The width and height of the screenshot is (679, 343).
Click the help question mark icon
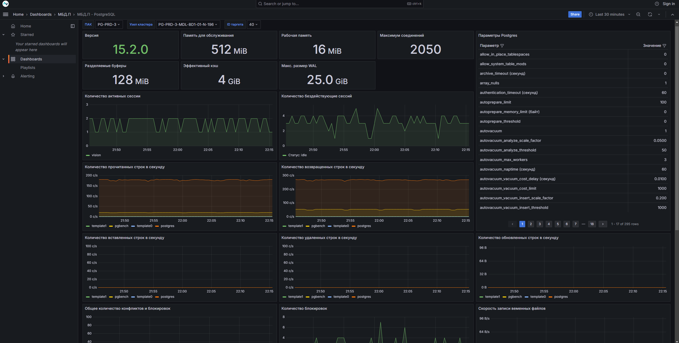tap(657, 4)
